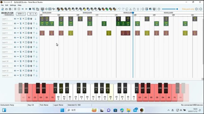The image size is (204, 114).
Task: Click the Cut scissors icon
Action: 130,9
